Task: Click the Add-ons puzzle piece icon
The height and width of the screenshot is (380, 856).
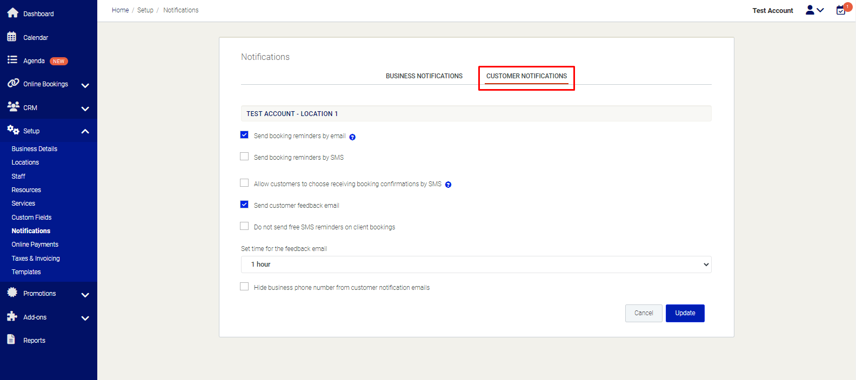Action: (x=12, y=316)
